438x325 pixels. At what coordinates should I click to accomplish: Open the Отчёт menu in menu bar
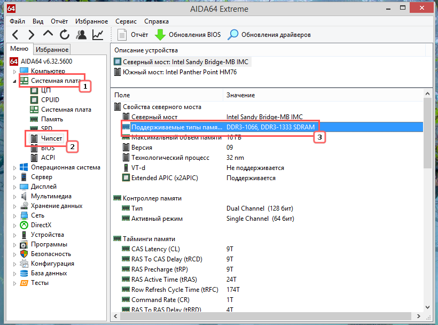pos(59,21)
